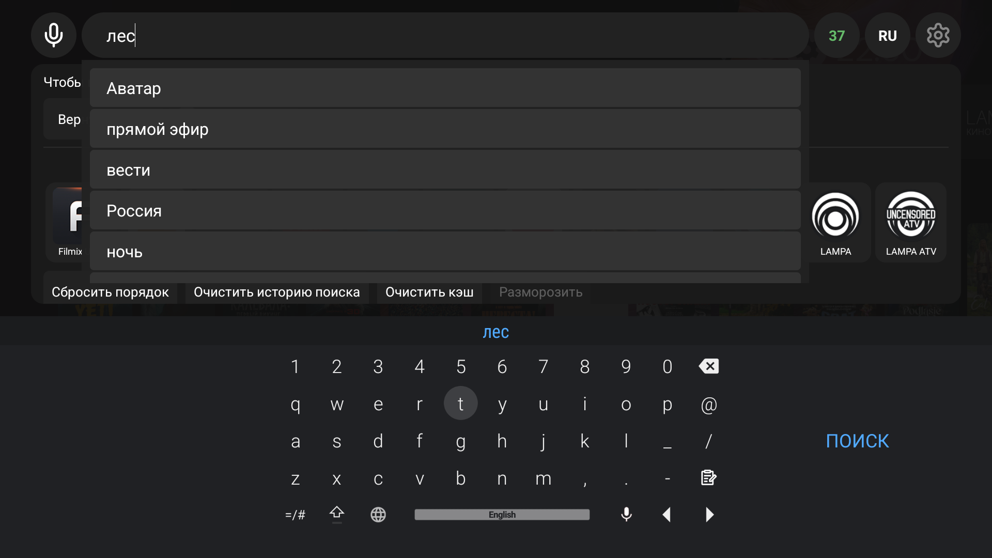This screenshot has height=558, width=992.
Task: Accept the лес keyboard word suggestion
Action: (x=496, y=332)
